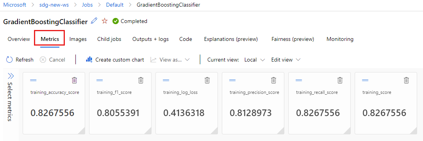Screen dimensions: 423x141
Task: Switch to the Monitoring tab
Action: 340,39
